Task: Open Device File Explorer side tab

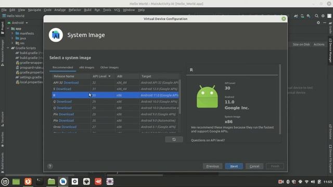Action: point(330,159)
